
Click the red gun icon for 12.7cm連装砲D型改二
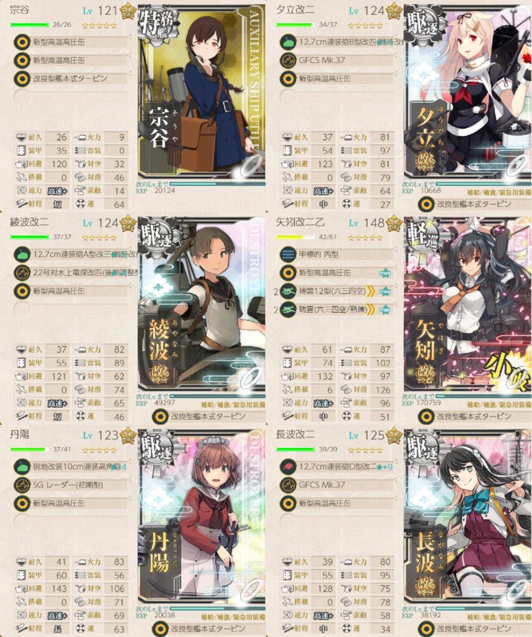point(287,467)
